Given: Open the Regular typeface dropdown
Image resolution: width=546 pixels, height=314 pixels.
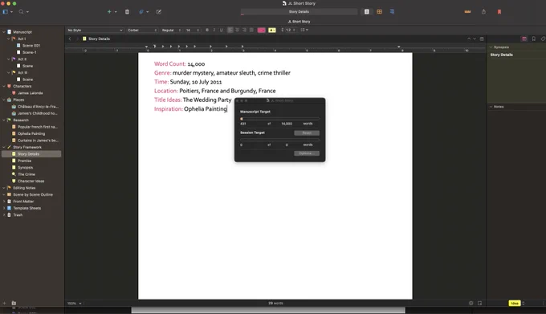Looking at the screenshot, I should (171, 31).
